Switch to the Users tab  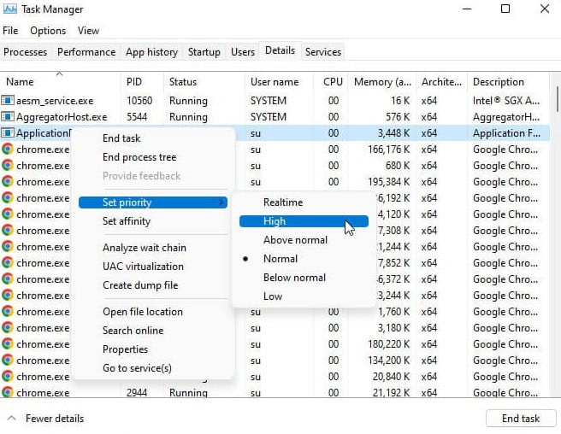click(x=243, y=52)
